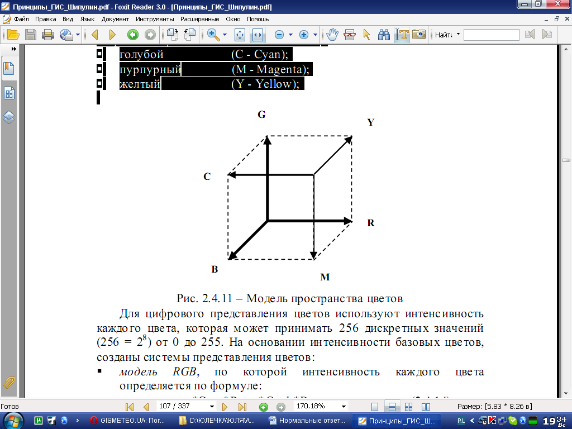Go to next page with the orange right arrow
Viewport: 572px width, 429px height.
(112, 35)
